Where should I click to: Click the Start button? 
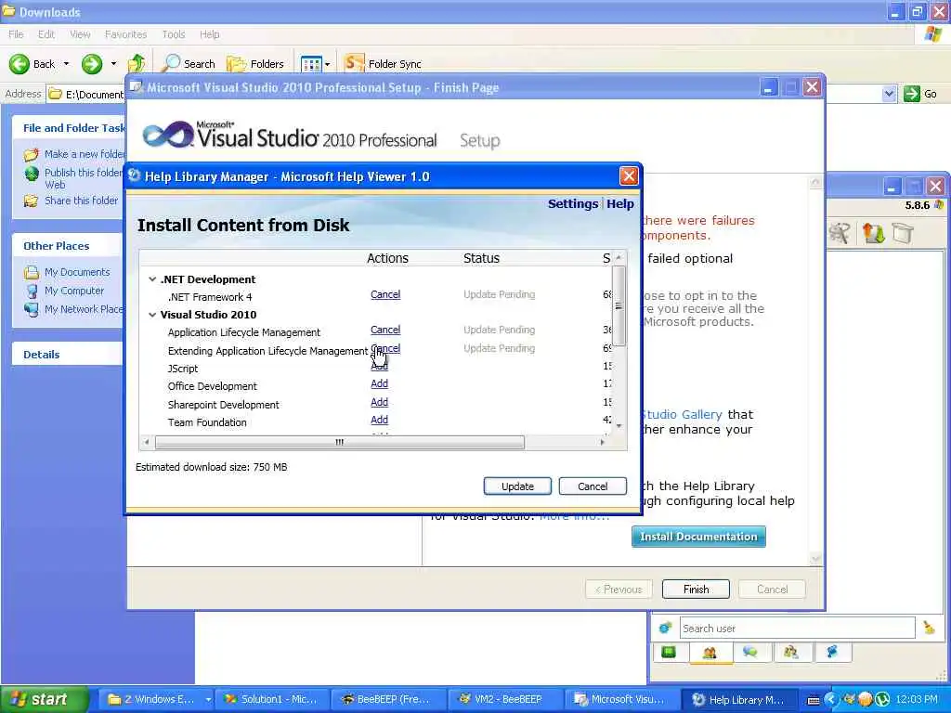coord(45,699)
